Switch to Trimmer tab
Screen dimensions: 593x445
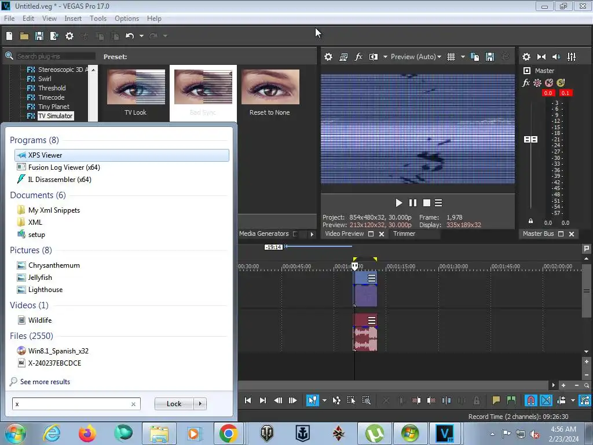click(404, 234)
